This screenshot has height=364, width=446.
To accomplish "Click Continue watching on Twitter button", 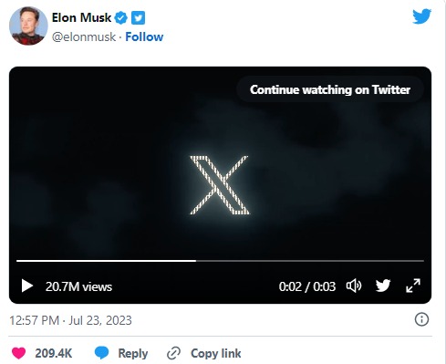I will coord(330,89).
